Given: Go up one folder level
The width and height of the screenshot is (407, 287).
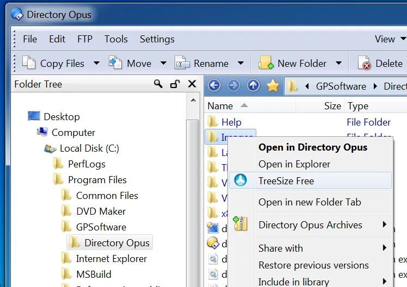Looking at the screenshot, I should pos(253,85).
